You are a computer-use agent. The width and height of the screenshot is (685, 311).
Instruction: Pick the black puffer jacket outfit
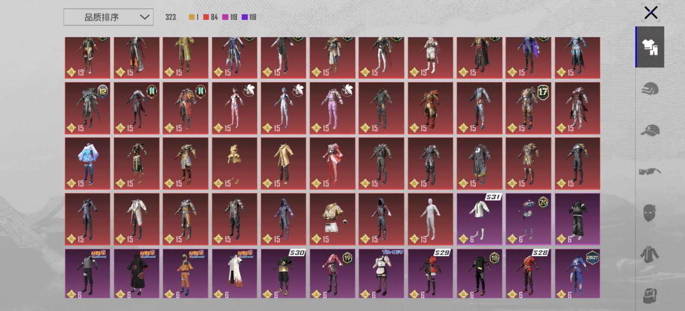click(x=577, y=219)
